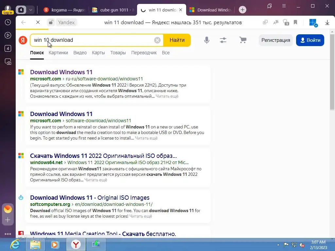Click the copy tabs icon in address bar
The height and width of the screenshot is (251, 335).
pyautogui.click(x=265, y=22)
